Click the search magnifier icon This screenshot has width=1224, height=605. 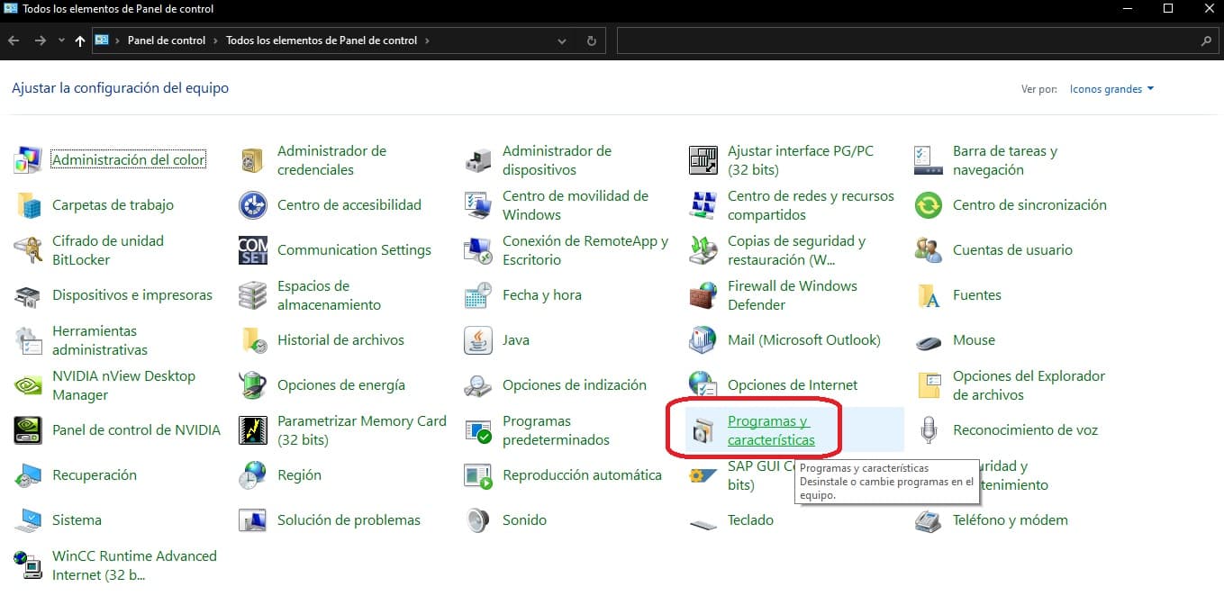pyautogui.click(x=1207, y=41)
